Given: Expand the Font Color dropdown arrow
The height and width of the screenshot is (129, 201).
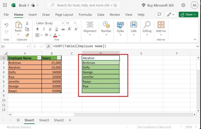Looking at the screenshot, I should click(x=59, y=35).
